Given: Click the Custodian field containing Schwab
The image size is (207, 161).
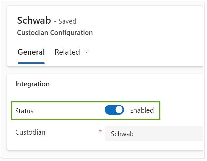Looking at the screenshot, I should tap(152, 134).
